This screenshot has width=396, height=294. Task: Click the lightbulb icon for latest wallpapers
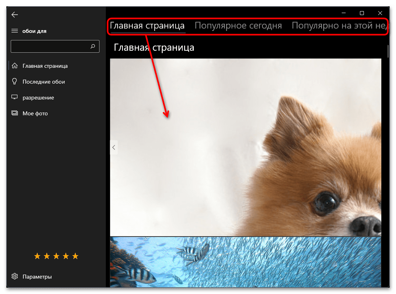coord(15,81)
